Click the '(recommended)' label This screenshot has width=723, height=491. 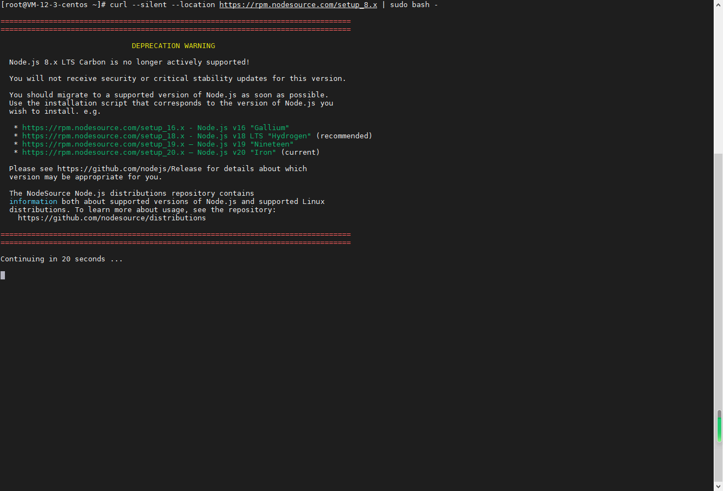pyautogui.click(x=344, y=136)
